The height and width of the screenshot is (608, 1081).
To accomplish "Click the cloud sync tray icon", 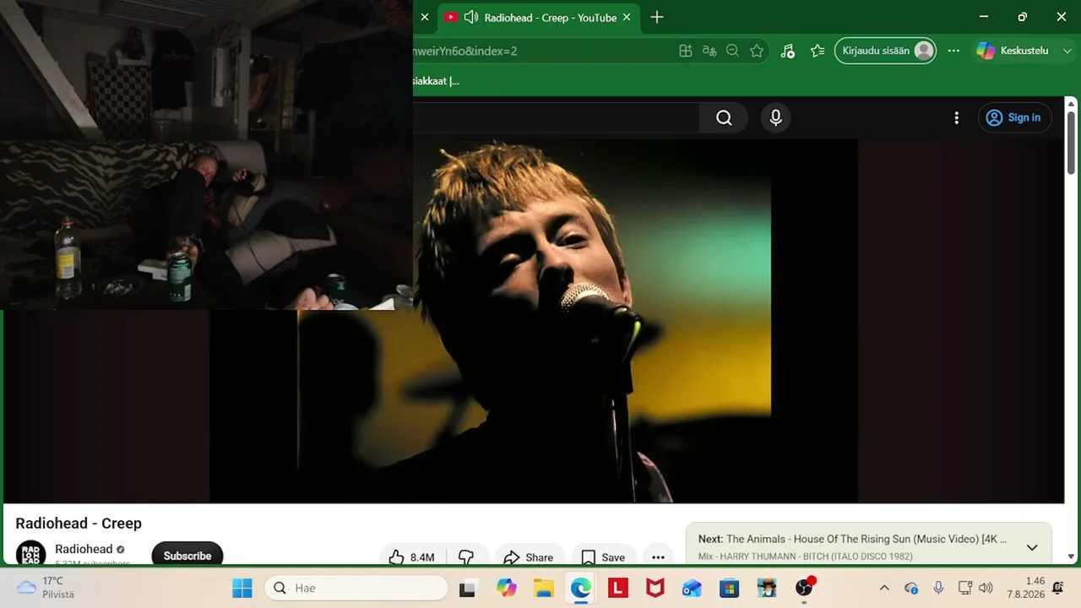I will [x=911, y=588].
